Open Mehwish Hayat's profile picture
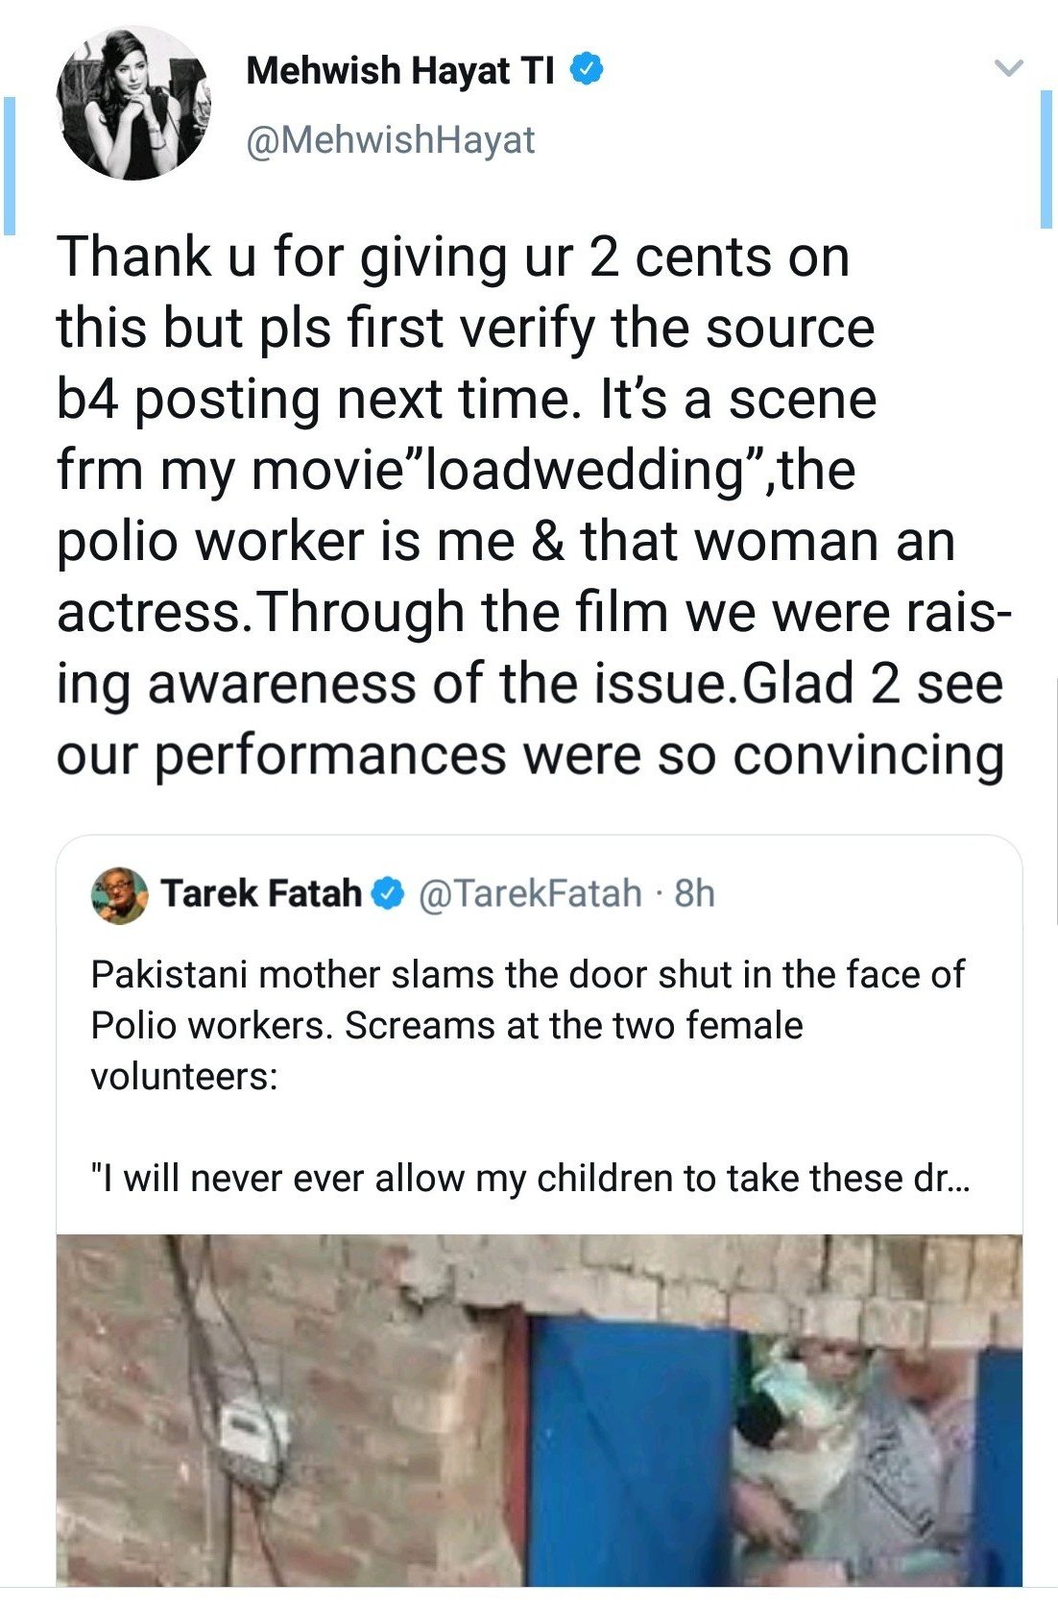The width and height of the screenshot is (1058, 1609). click(133, 104)
